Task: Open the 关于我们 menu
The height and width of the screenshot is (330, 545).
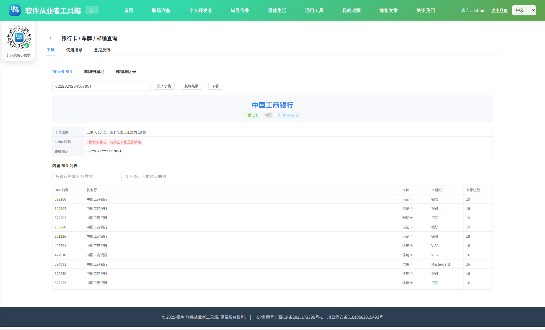Action: [x=426, y=10]
